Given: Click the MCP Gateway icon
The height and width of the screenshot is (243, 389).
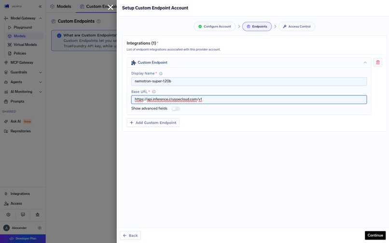Looking at the screenshot, I should (6, 63).
